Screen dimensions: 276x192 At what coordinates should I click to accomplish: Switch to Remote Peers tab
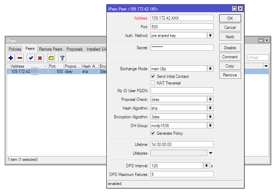[x=51, y=49]
